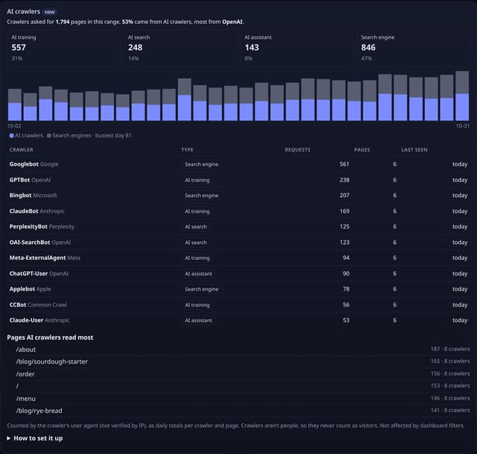Select the AI training summary card
Image resolution: width=477 pixels, height=454 pixels.
tap(63, 48)
